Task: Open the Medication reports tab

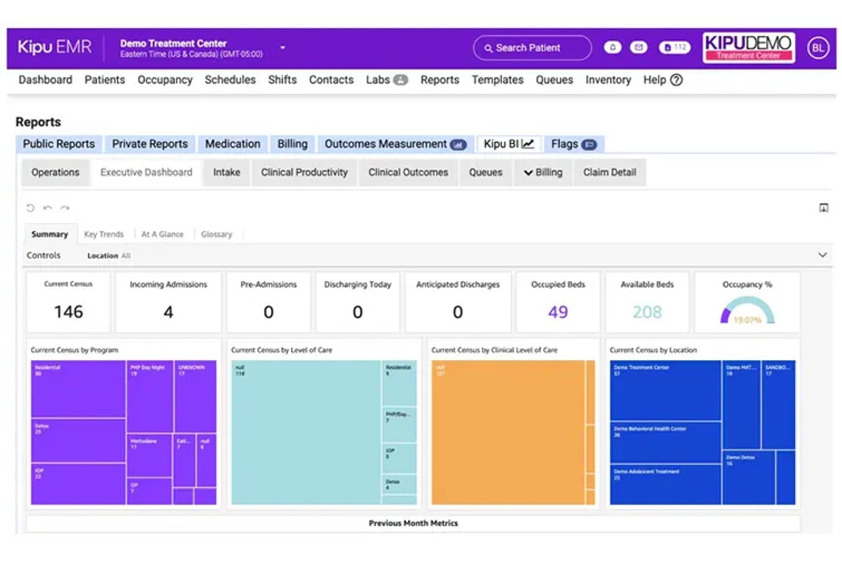Action: [233, 144]
